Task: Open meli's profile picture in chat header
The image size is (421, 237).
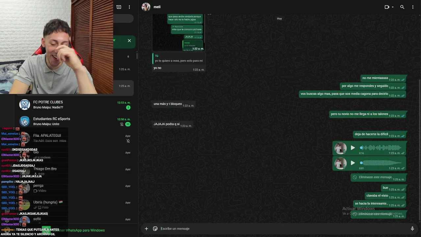Action: (x=146, y=7)
